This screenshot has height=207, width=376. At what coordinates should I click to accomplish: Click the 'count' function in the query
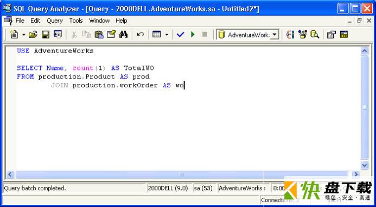point(82,68)
